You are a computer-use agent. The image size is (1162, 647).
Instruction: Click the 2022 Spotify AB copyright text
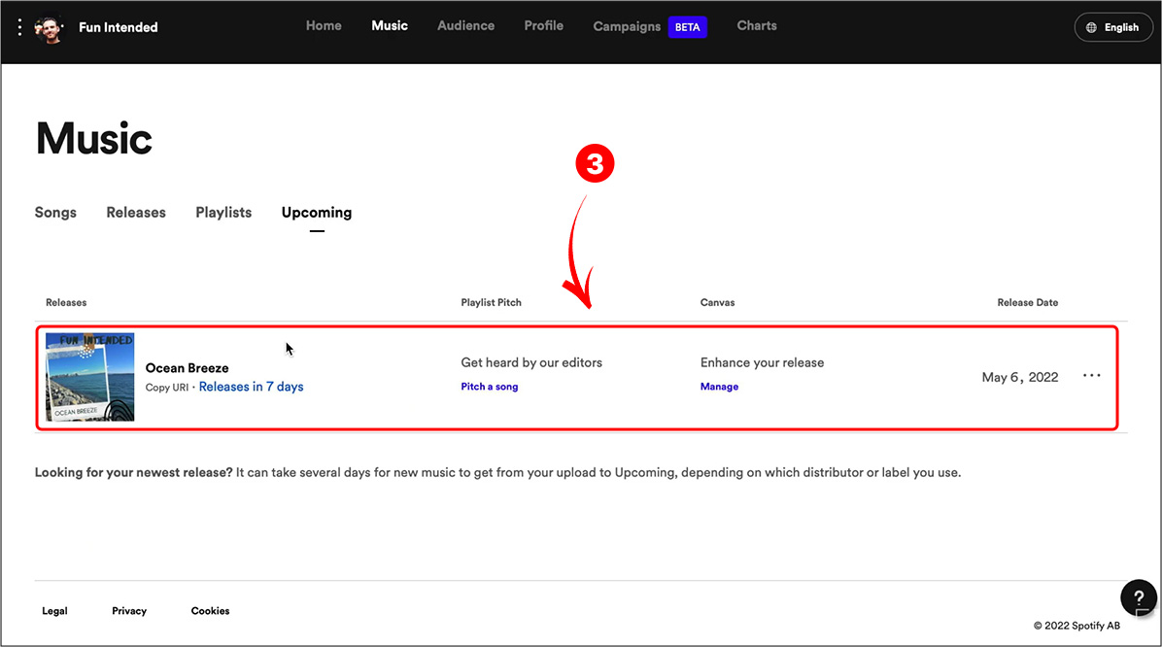point(1077,626)
